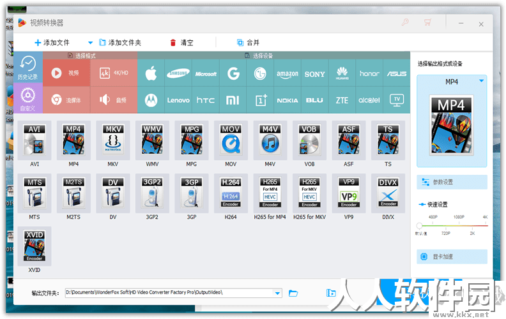Choose the VOB disc format
Viewport: 506px width, 319px height.
click(309, 140)
